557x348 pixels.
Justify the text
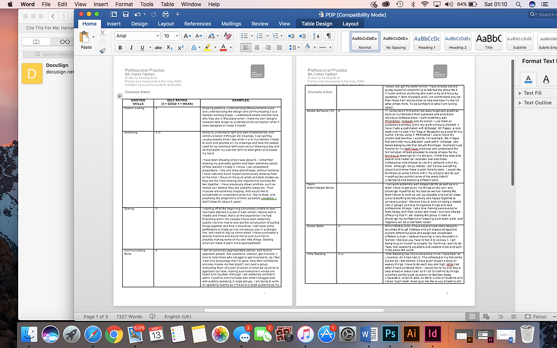tap(280, 48)
